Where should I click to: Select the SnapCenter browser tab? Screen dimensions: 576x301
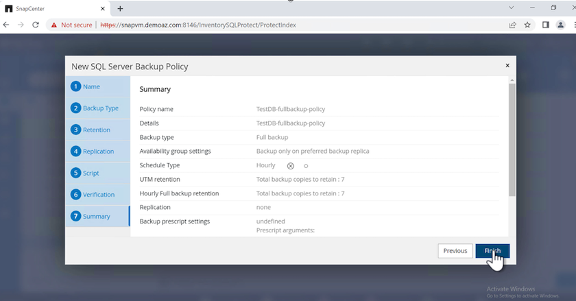(55, 8)
